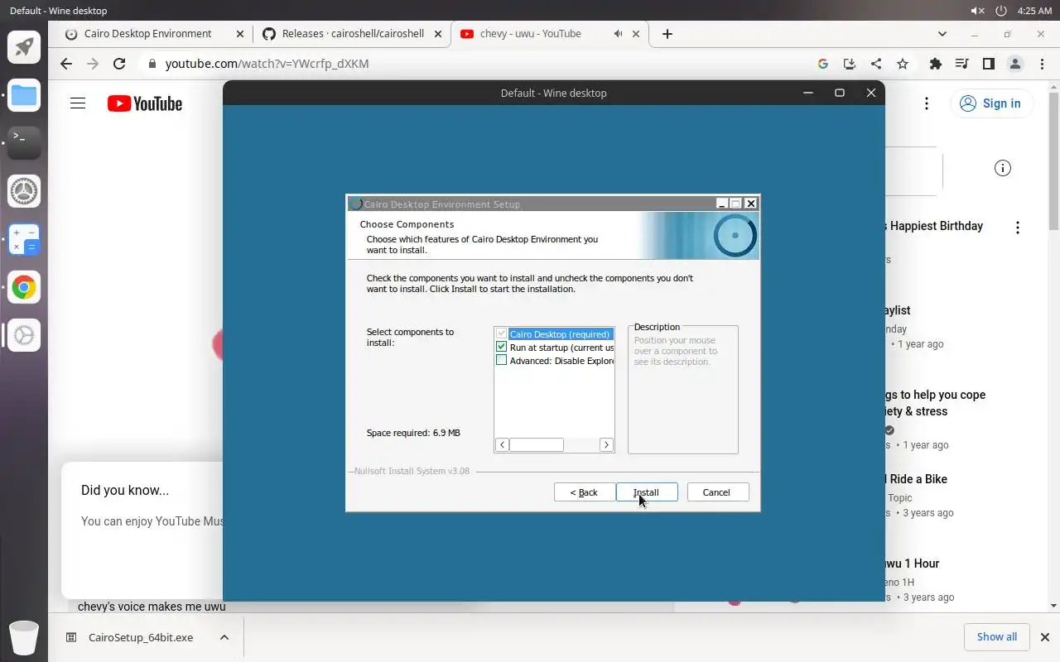Open Chrome icon in dock
The width and height of the screenshot is (1060, 662).
(x=24, y=287)
